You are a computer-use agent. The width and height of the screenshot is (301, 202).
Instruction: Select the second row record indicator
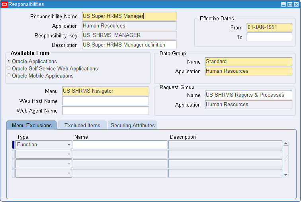13,154
